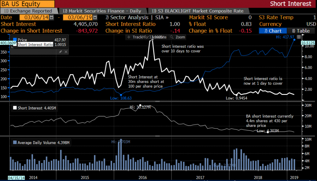Image resolution: width=317 pixels, height=181 pixels.
Task: Activate the Zoom magnifier tool
Action: pyautogui.click(x=178, y=37)
